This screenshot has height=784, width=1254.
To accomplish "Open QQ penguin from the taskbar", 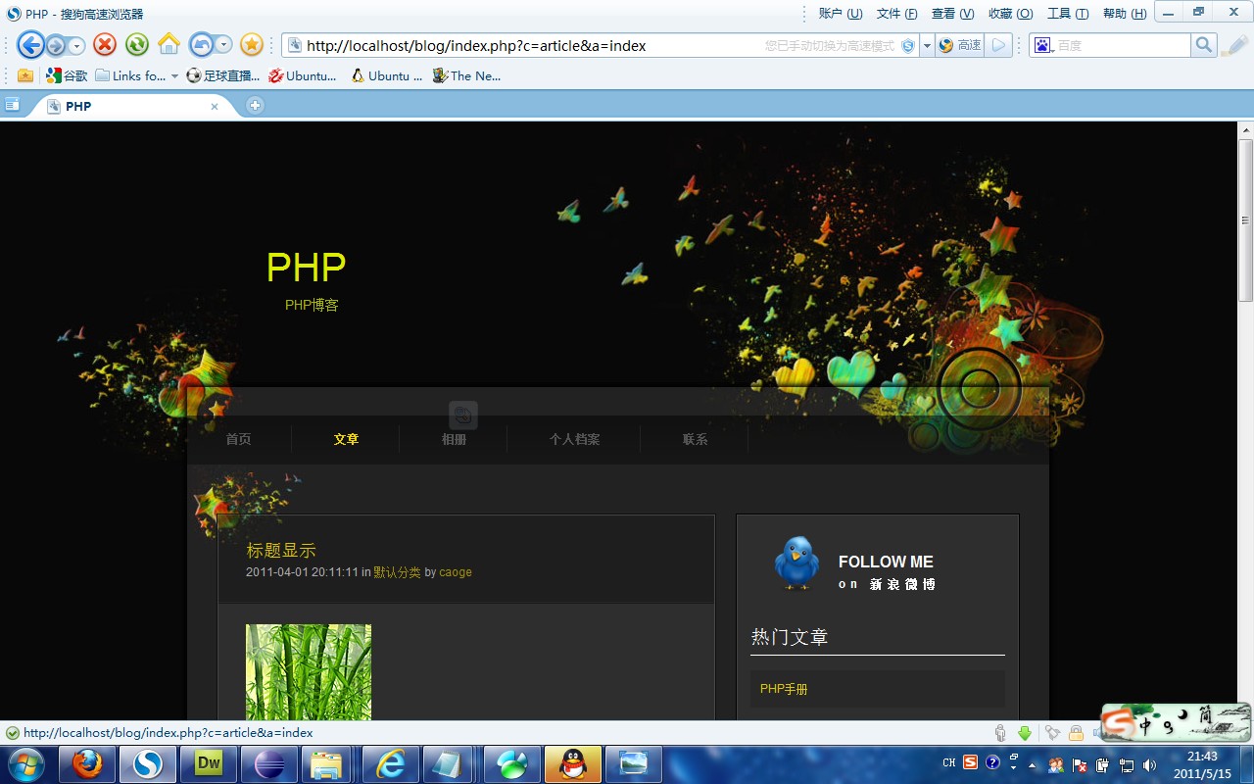I will 573,764.
